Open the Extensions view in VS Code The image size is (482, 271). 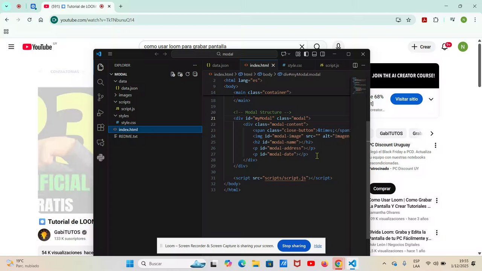(x=101, y=128)
